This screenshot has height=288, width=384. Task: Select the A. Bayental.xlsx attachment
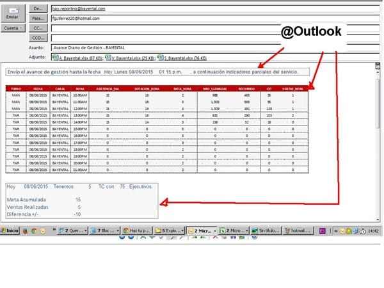tap(78, 58)
